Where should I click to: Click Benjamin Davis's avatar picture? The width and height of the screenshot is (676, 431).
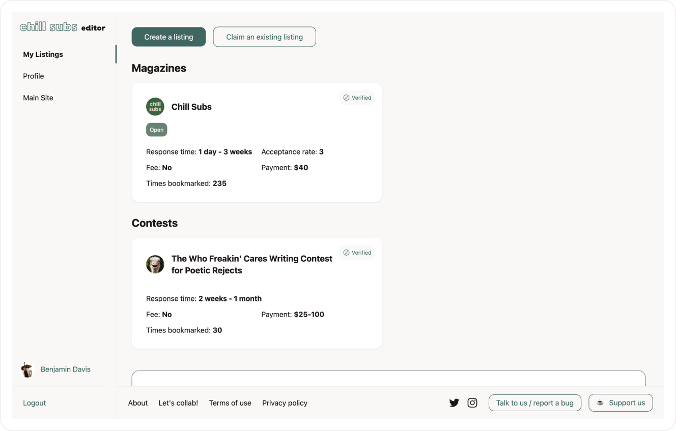click(27, 370)
